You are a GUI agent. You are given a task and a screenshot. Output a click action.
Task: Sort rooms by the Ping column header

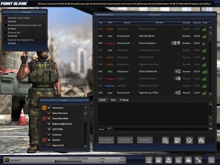[x=205, y=22]
